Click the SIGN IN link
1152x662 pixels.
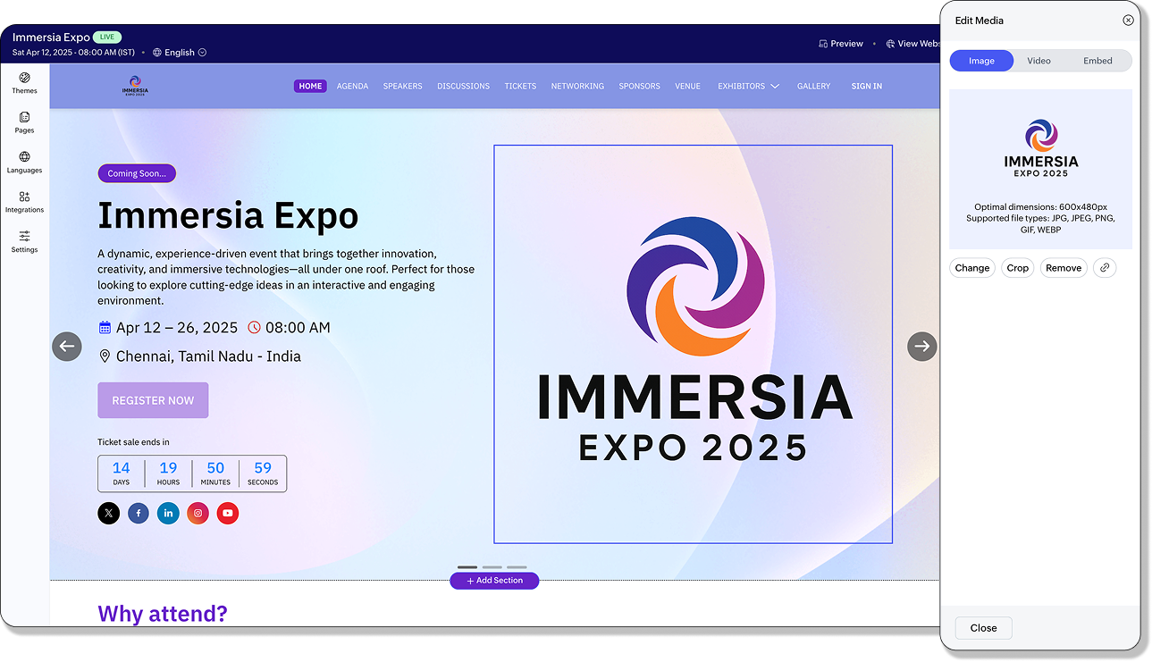[866, 87]
